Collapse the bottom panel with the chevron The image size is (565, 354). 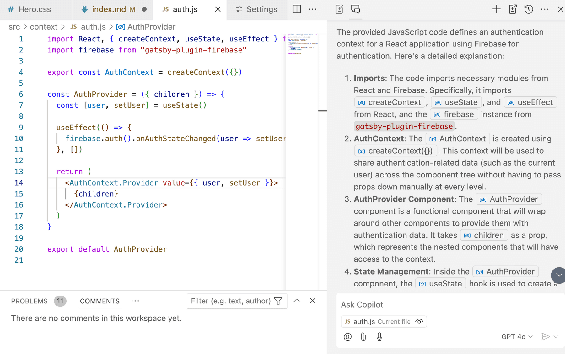[296, 301]
